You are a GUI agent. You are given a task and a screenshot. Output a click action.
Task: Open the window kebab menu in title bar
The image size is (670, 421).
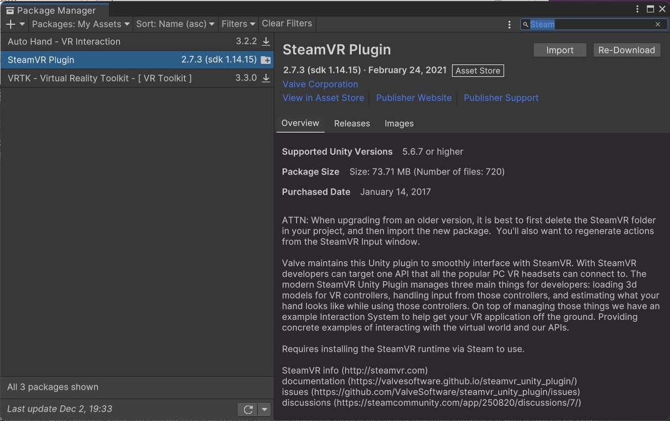click(x=637, y=9)
